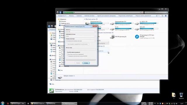Select the DVD-RW дисковод icon
187x105 pixels.
tap(112, 37)
